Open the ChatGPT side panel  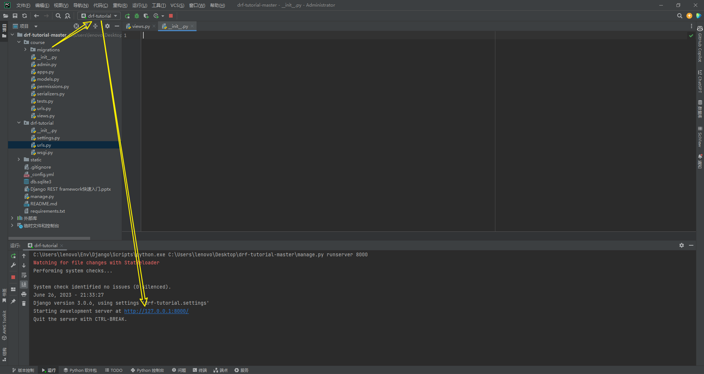coord(700,81)
